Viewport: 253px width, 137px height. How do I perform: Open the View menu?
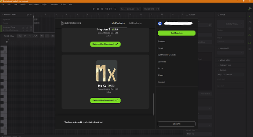coord(15,4)
